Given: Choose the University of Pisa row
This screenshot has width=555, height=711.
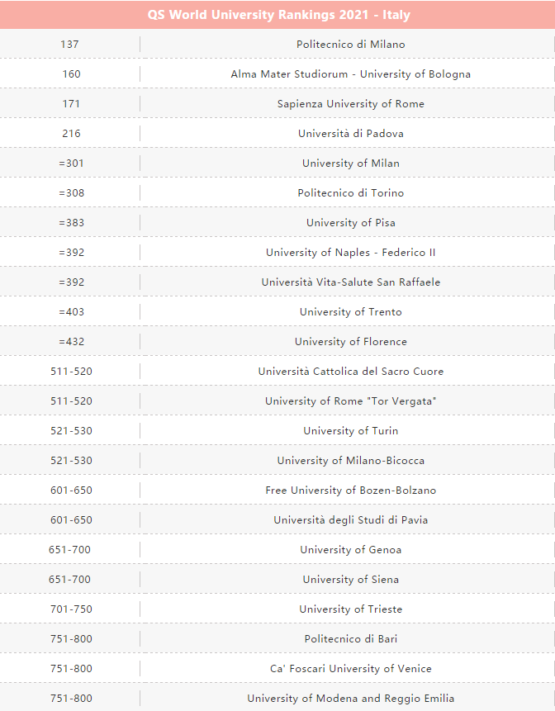Looking at the screenshot, I should [x=277, y=223].
